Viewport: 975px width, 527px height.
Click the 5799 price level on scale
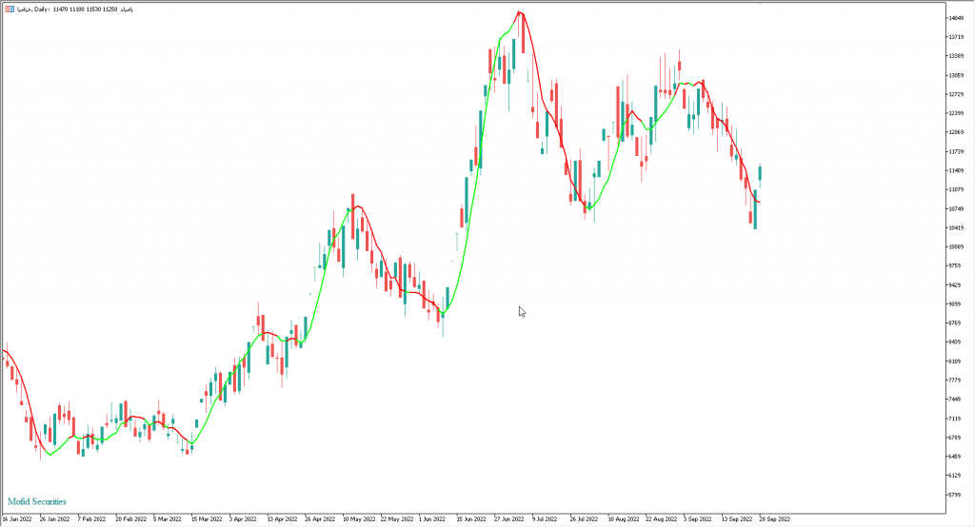(x=956, y=495)
